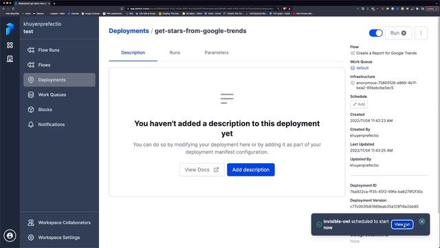Click the Add description button

click(250, 170)
